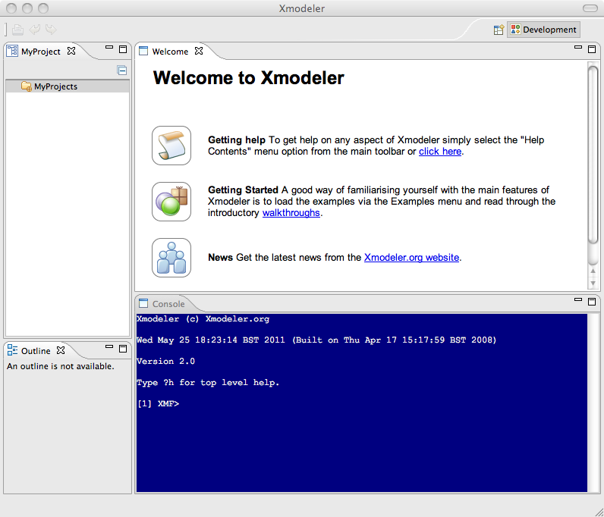Click the "Version 2.0" console line

[165, 361]
